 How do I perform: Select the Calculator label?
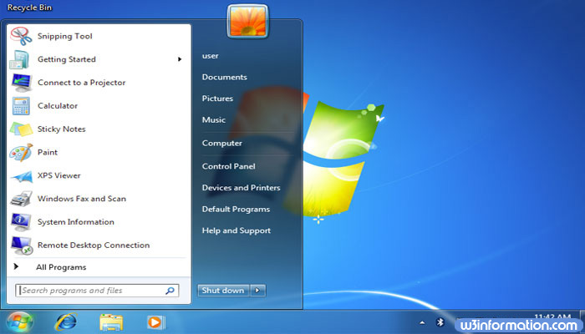[58, 106]
